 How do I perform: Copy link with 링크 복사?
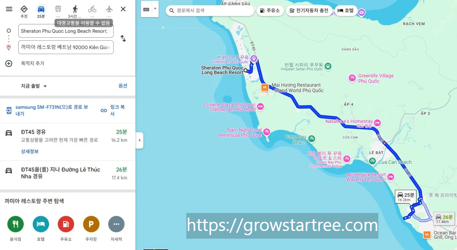113,110
